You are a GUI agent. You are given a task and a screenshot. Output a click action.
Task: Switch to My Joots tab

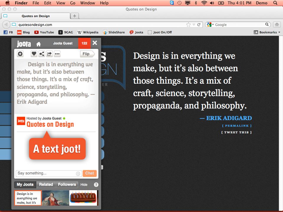(x=25, y=184)
